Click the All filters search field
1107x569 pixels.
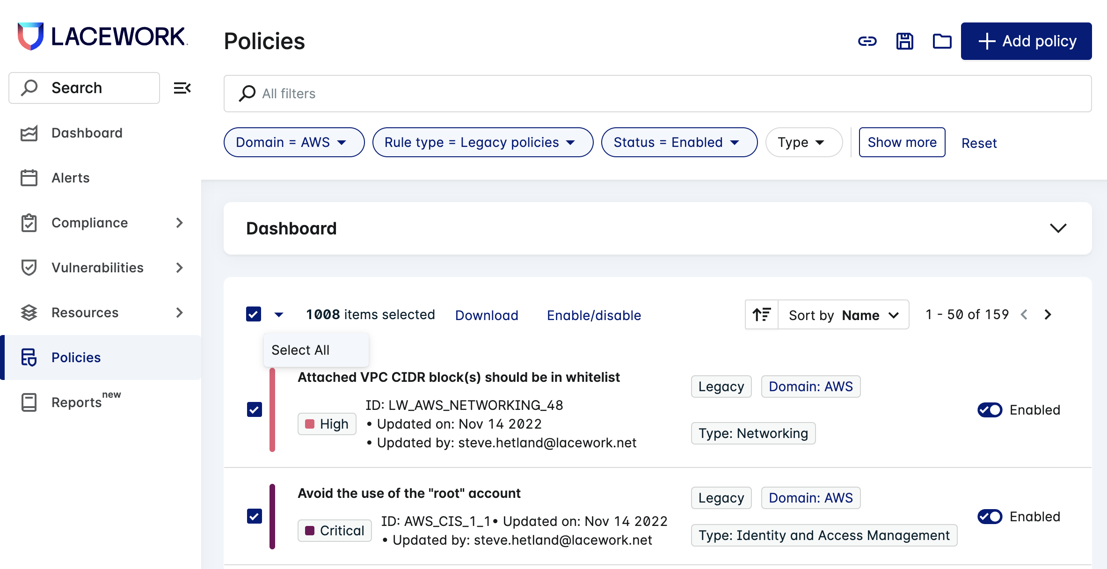(x=657, y=94)
